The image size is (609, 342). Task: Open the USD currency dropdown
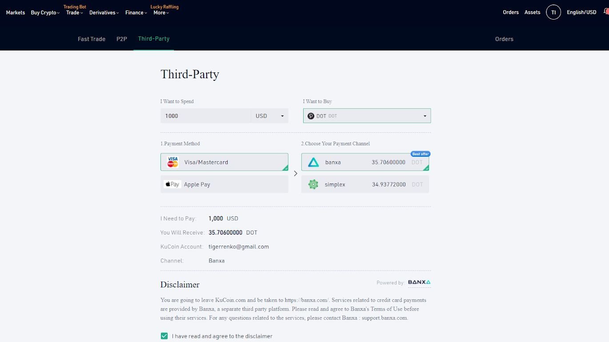pyautogui.click(x=269, y=115)
